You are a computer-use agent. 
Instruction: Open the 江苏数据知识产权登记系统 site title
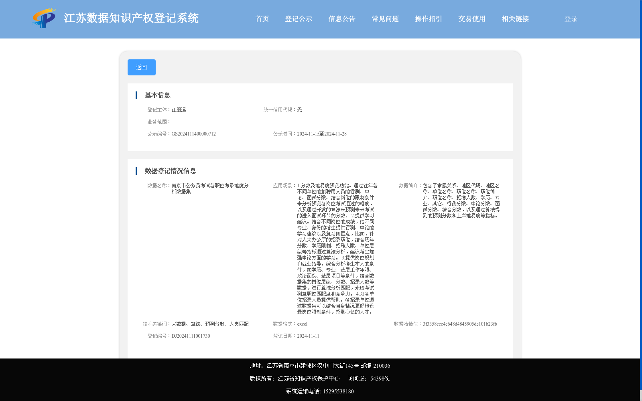[131, 18]
